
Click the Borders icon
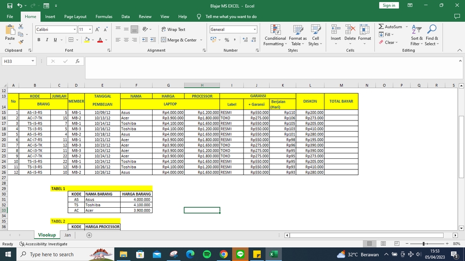[71, 40]
